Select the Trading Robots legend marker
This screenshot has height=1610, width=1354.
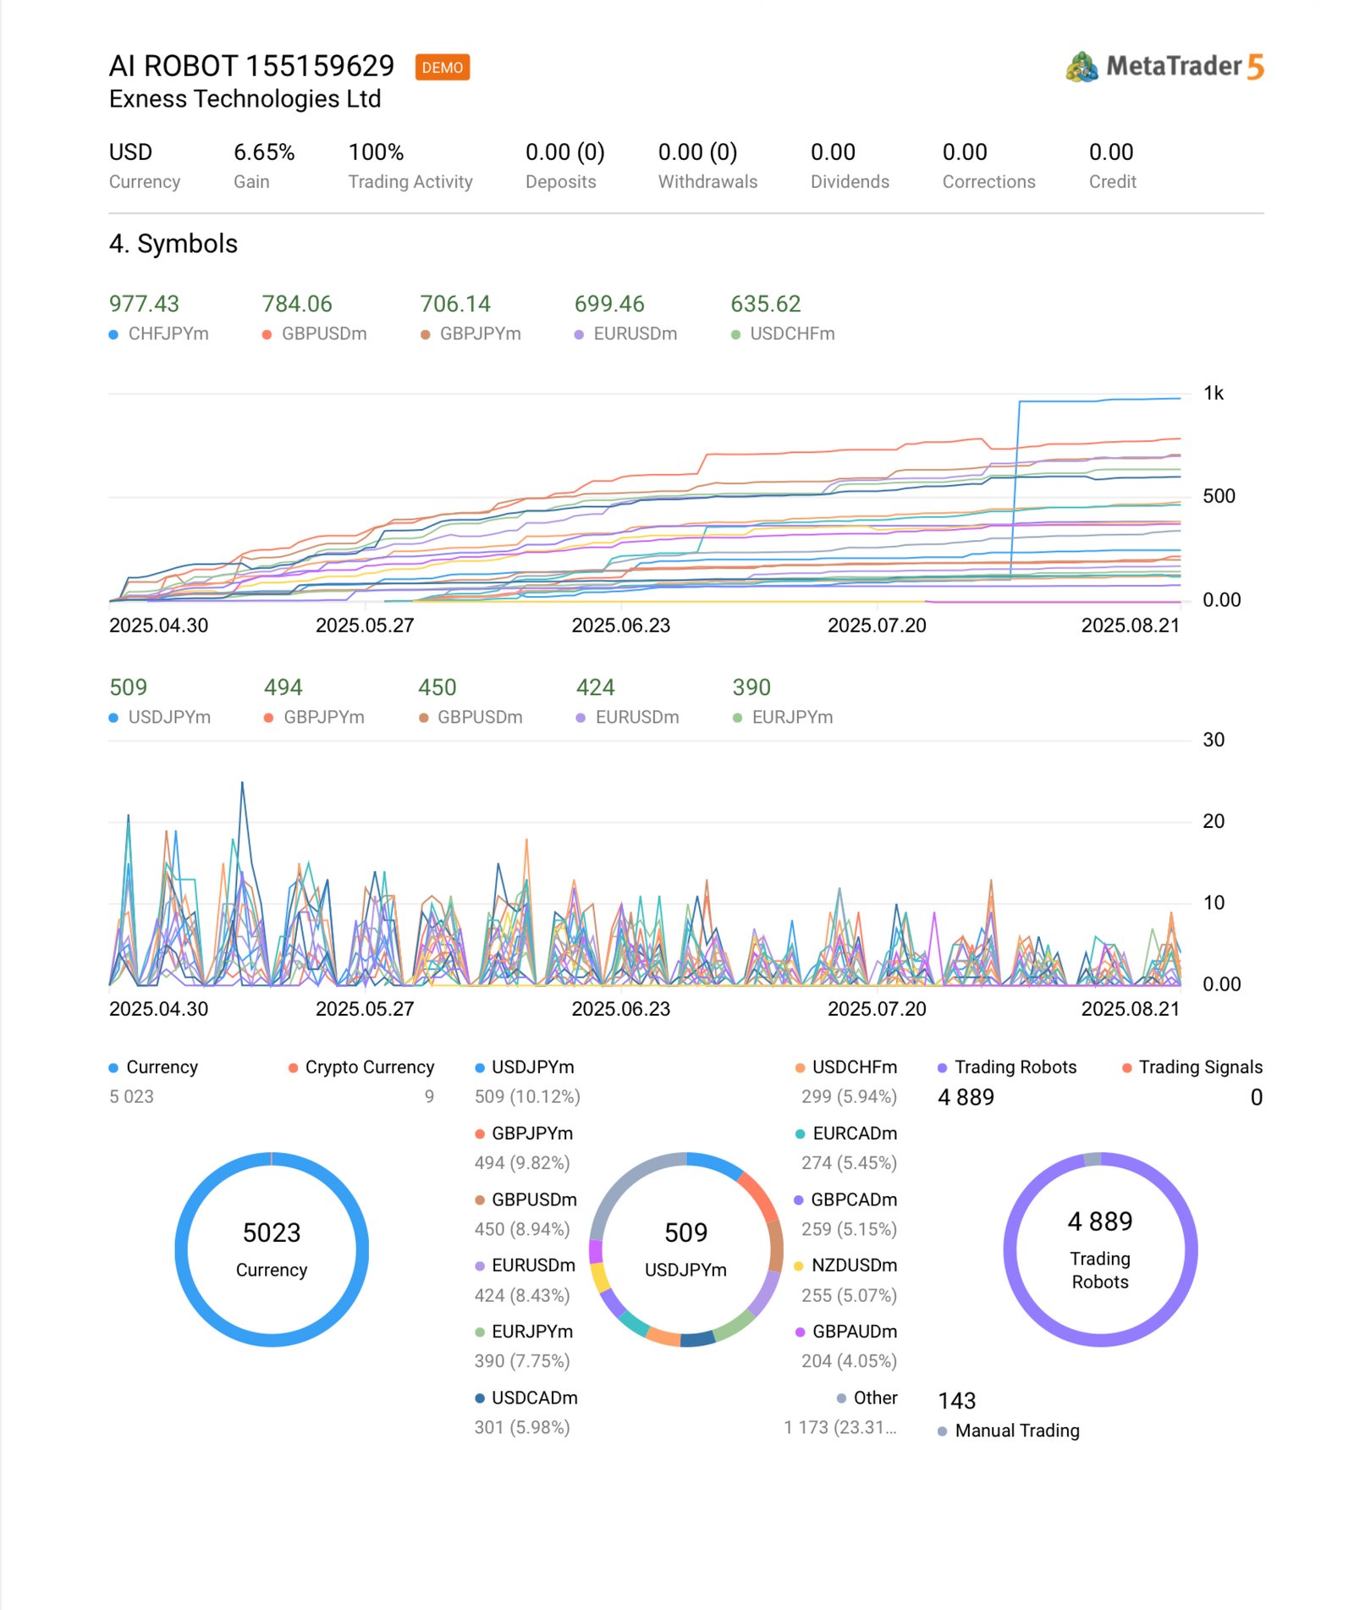pyautogui.click(x=942, y=1067)
